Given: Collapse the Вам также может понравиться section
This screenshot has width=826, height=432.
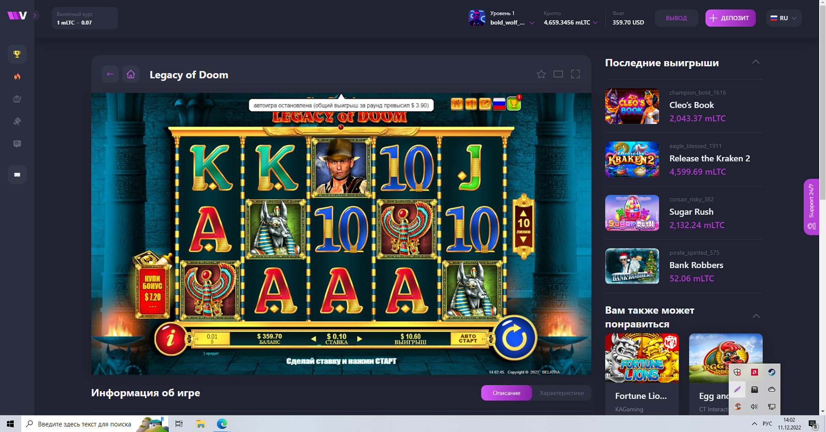Looking at the screenshot, I should [x=756, y=316].
